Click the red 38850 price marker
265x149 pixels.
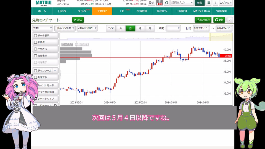(226, 56)
